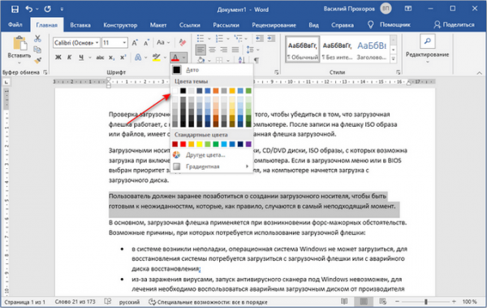Toggle bold Ж formatting
Screen dimensions: 487x308
click(x=58, y=57)
